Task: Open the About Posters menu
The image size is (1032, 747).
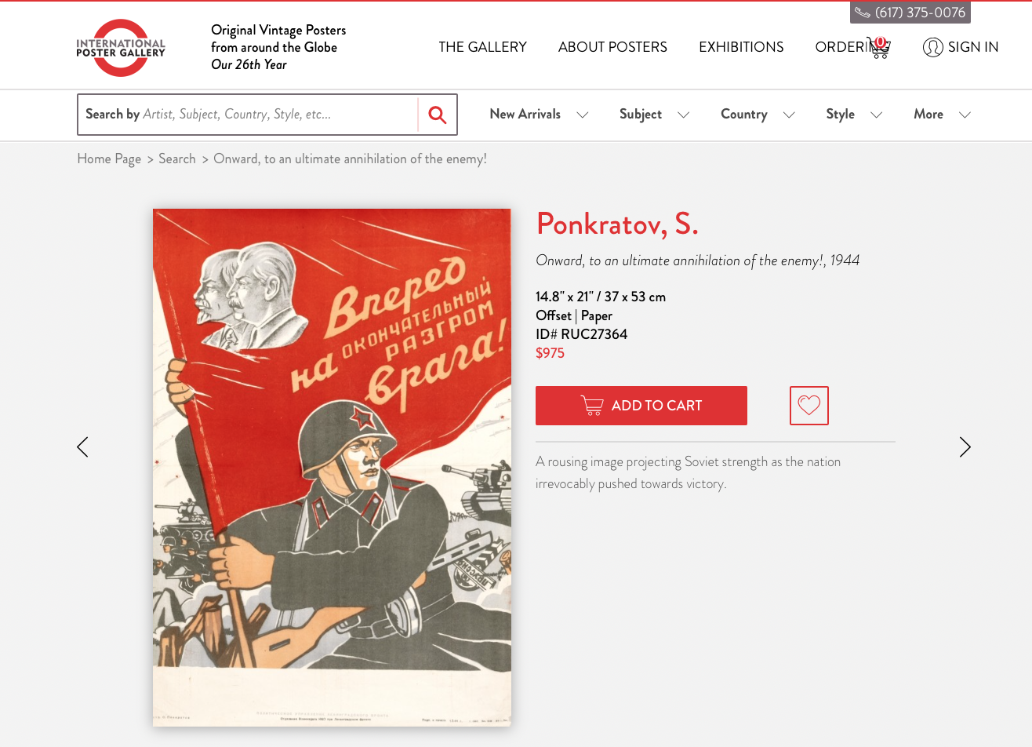Action: (612, 47)
